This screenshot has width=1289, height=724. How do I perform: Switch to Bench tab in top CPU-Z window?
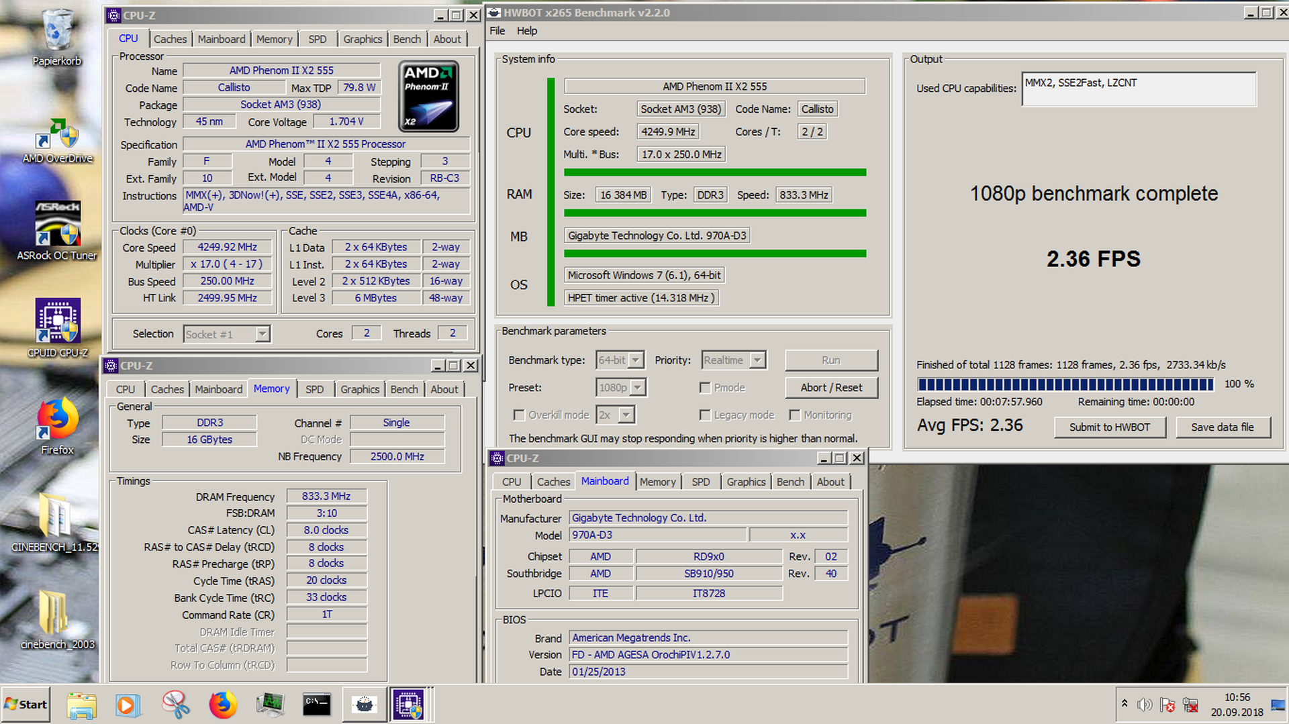(407, 39)
